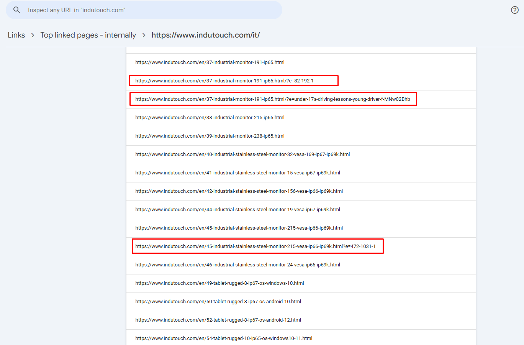Image resolution: width=524 pixels, height=345 pixels.
Task: Select the 45-industrial-stainless-steel-monitor-215 row ending ip69k.html
Action: click(x=301, y=228)
